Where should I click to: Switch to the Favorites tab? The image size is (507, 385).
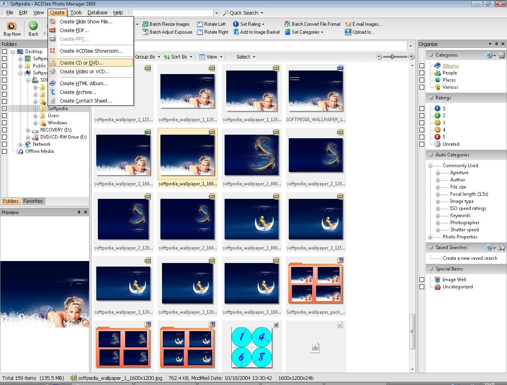[x=33, y=201]
